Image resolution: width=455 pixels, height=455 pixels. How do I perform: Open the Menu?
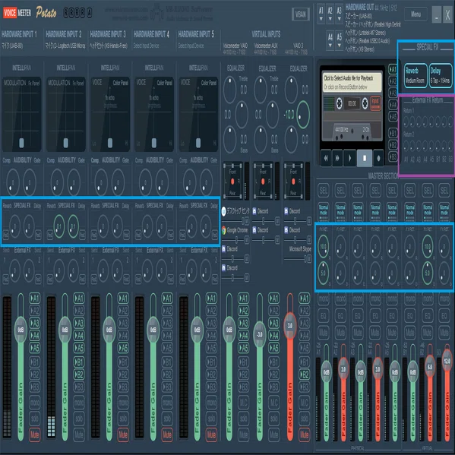click(416, 14)
